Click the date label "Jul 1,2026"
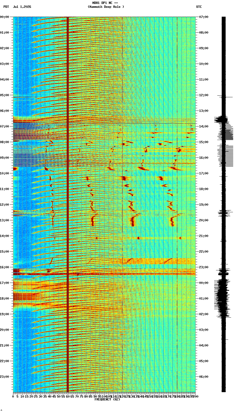 [22, 7]
